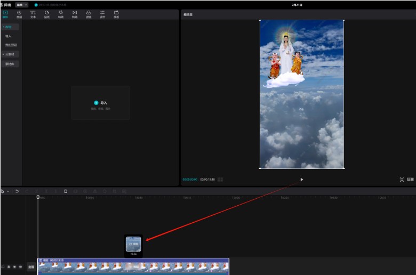The height and width of the screenshot is (275, 416).
Task: Open the Transitions (转场) panel icon
Action: [75, 14]
